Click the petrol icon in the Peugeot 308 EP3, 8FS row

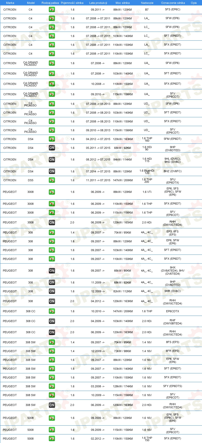(x=52, y=233)
